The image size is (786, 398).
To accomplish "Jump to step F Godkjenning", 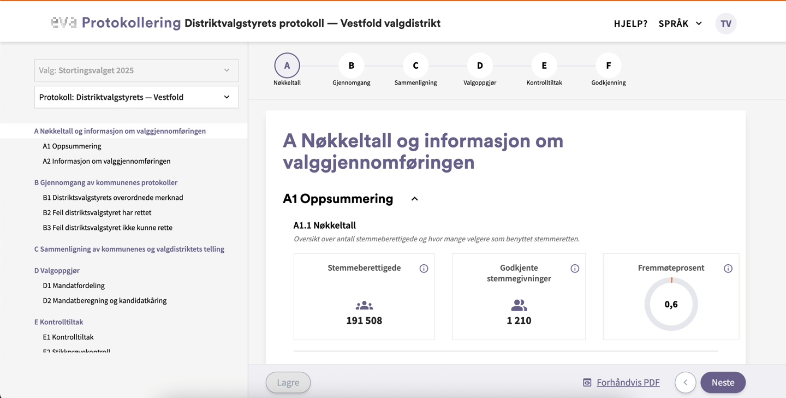I will point(608,66).
